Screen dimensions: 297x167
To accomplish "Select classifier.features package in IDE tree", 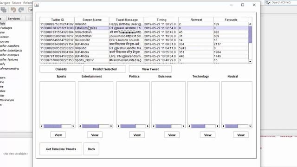I will click(9, 59).
